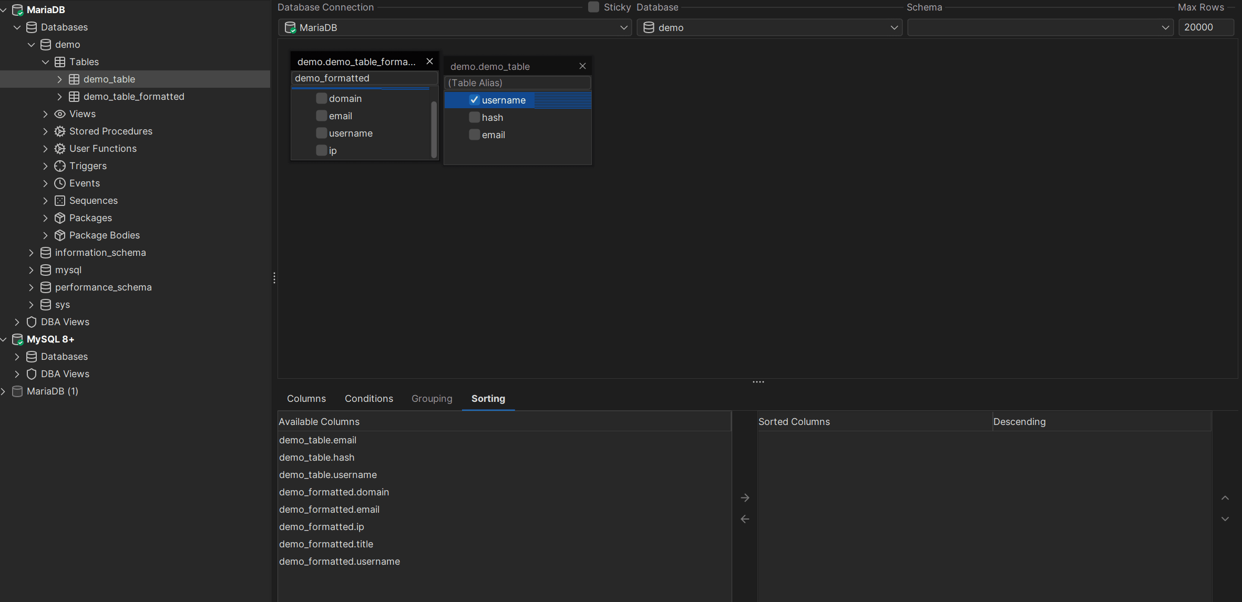
Task: Click the Stored Procedures gear icon
Action: pyautogui.click(x=60, y=131)
